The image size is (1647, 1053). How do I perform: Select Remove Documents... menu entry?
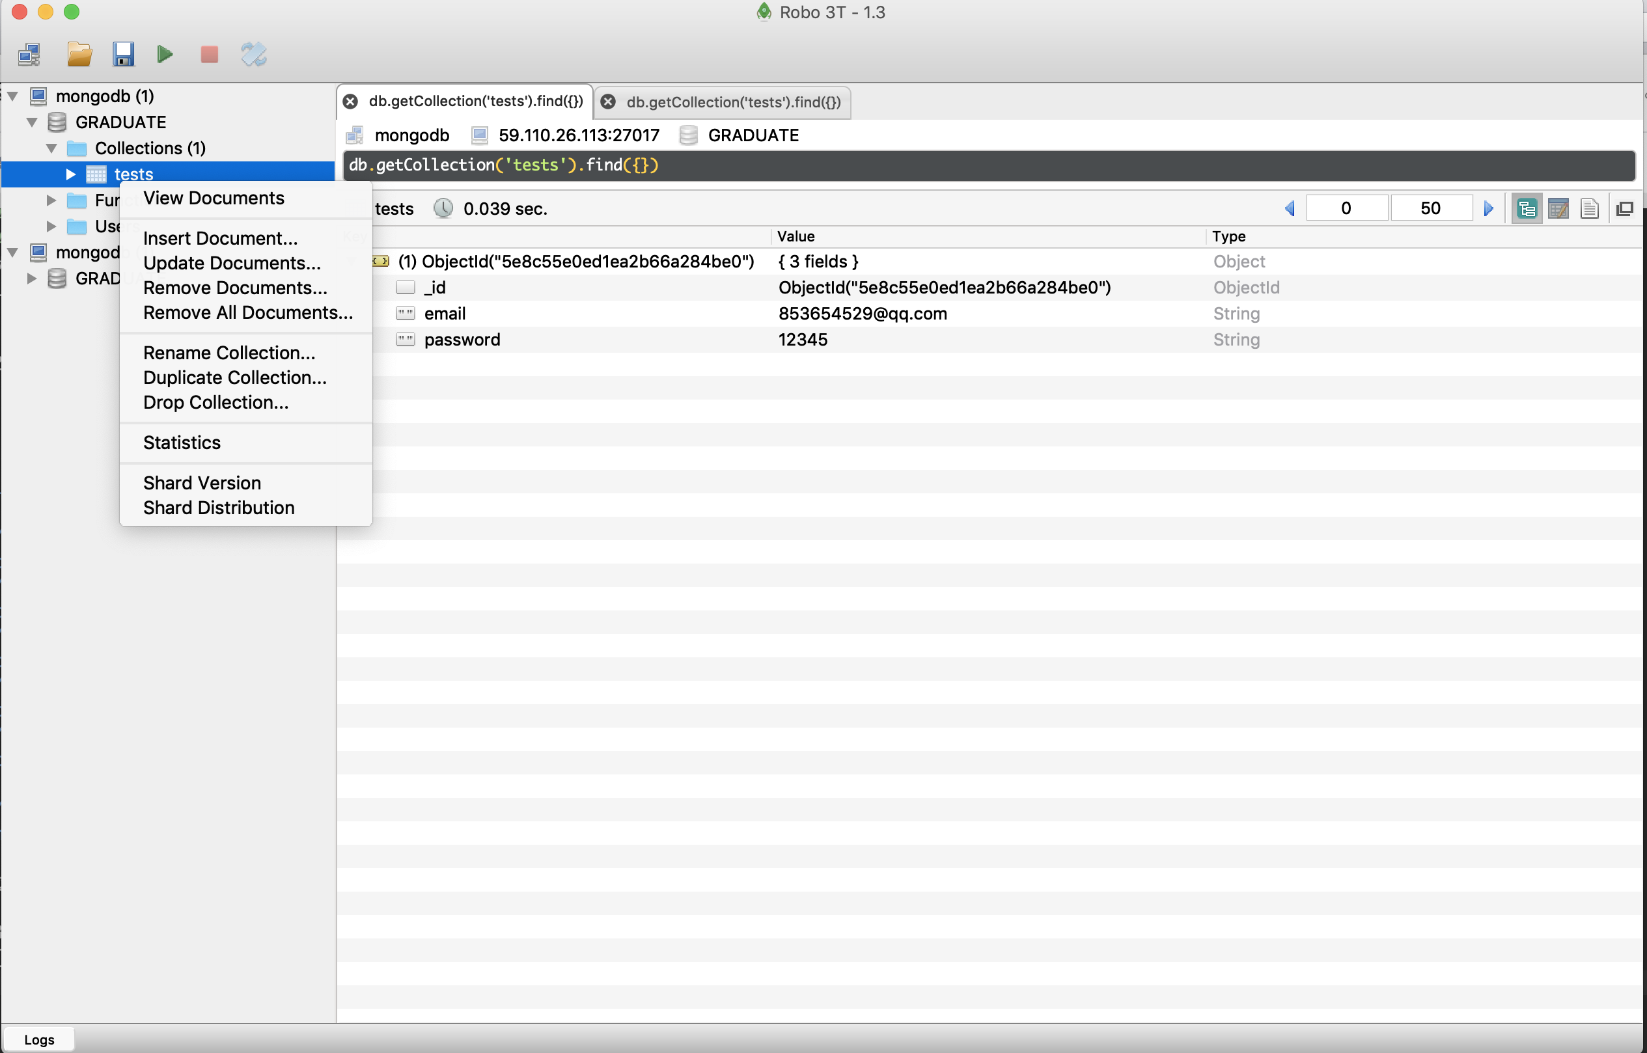[245, 288]
